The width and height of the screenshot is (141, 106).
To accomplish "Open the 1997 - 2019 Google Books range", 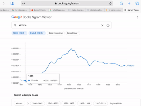I will click(x=100, y=103).
